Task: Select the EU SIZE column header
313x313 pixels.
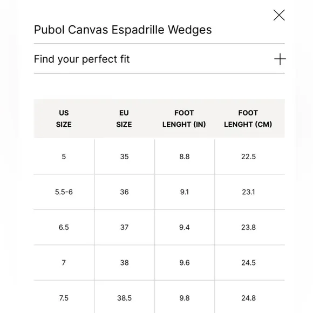Action: pos(124,119)
